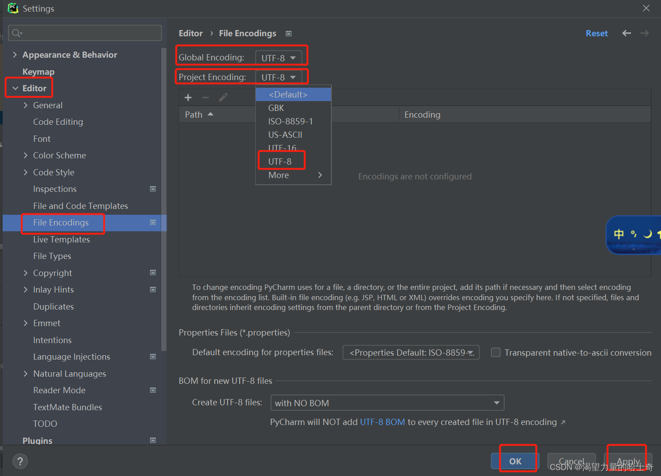Open the Global Encoding dropdown

coord(279,58)
